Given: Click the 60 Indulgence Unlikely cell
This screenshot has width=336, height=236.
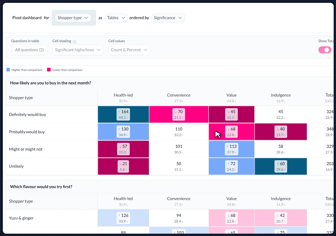Looking at the screenshot, I should (281, 166).
